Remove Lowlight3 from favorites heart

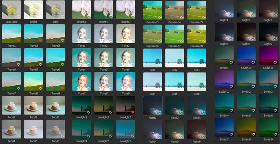click(132, 112)
